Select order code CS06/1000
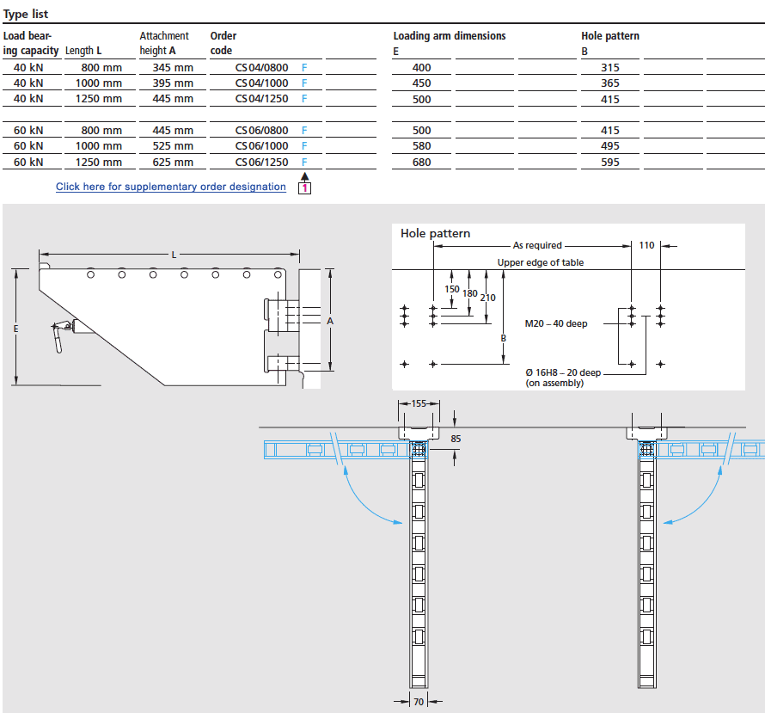Screen dimensions: 765x713 (x=261, y=146)
